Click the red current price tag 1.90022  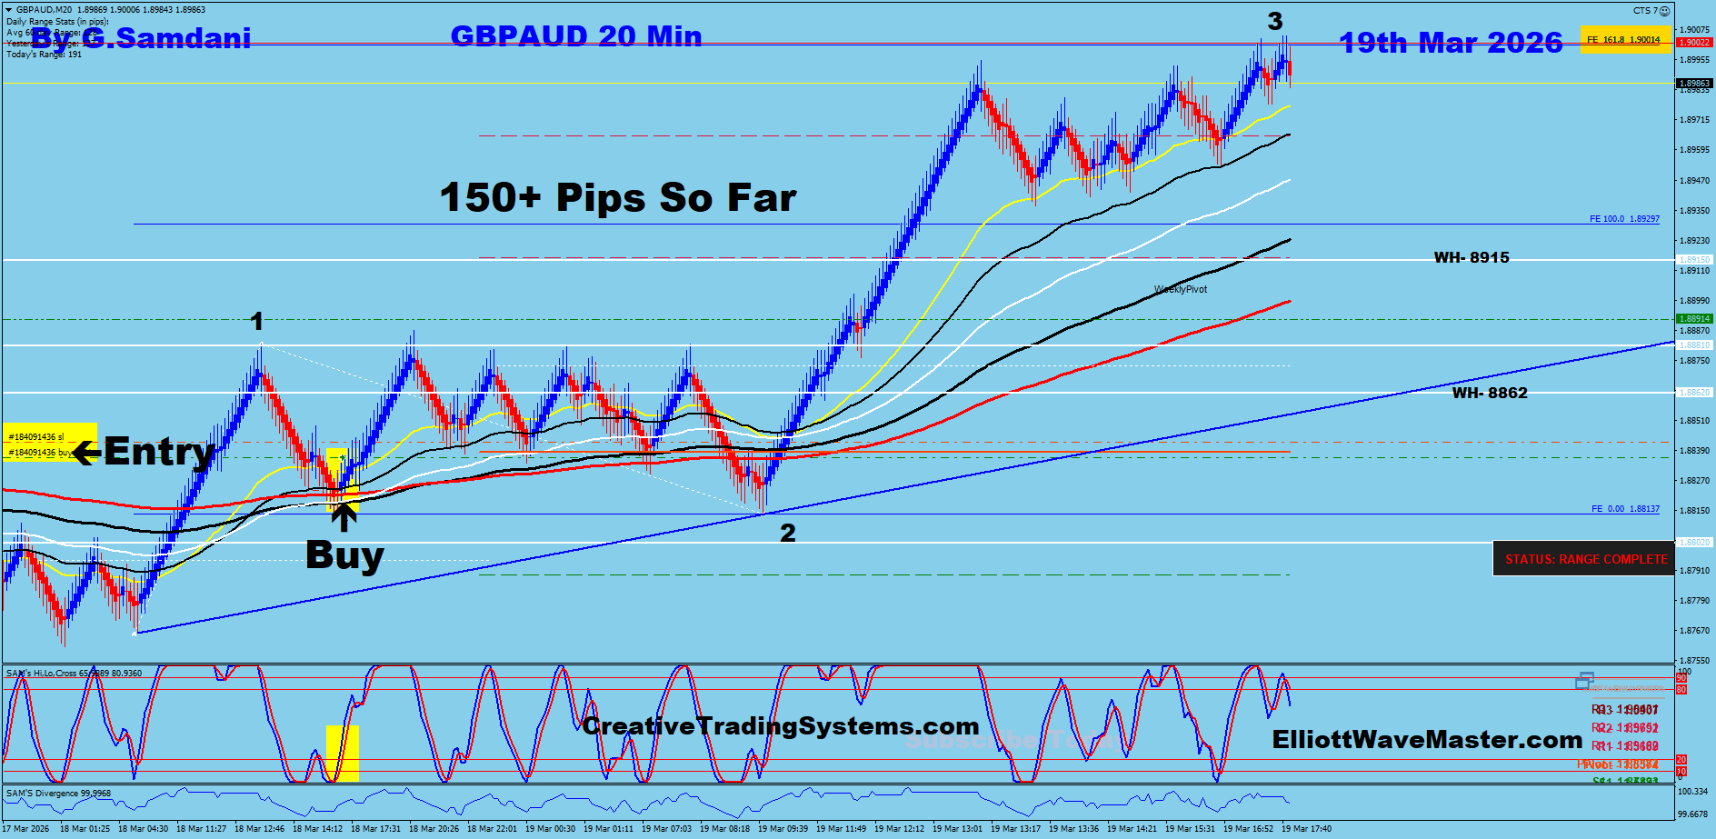tap(1693, 42)
